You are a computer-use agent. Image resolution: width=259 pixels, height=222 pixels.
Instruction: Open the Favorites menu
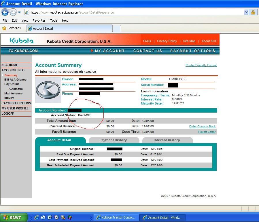point(39,20)
